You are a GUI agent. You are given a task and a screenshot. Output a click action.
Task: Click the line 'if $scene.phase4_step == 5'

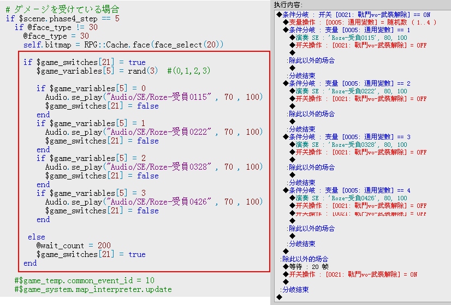click(62, 19)
